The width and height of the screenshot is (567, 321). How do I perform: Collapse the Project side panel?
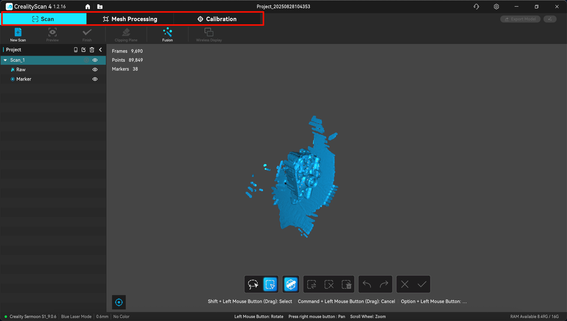(101, 50)
